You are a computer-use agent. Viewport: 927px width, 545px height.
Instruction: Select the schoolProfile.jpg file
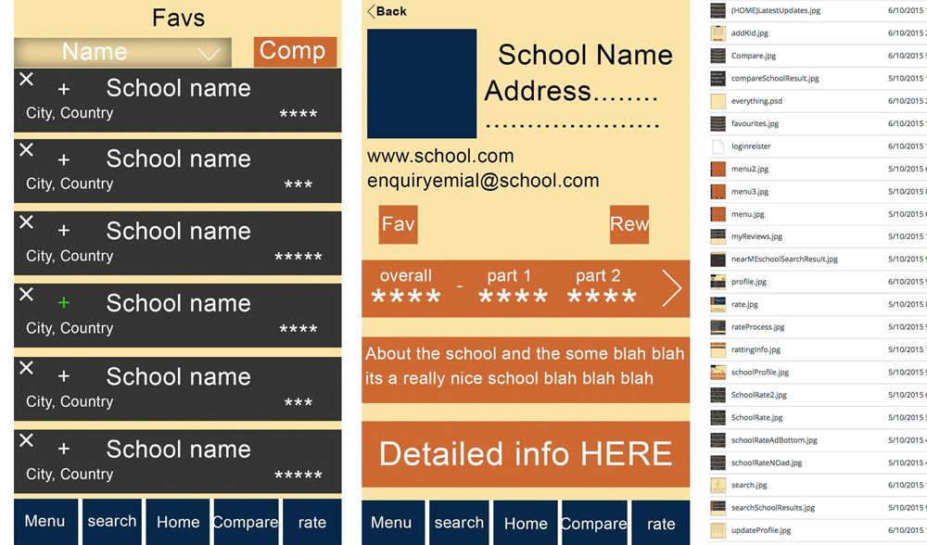coord(759,373)
